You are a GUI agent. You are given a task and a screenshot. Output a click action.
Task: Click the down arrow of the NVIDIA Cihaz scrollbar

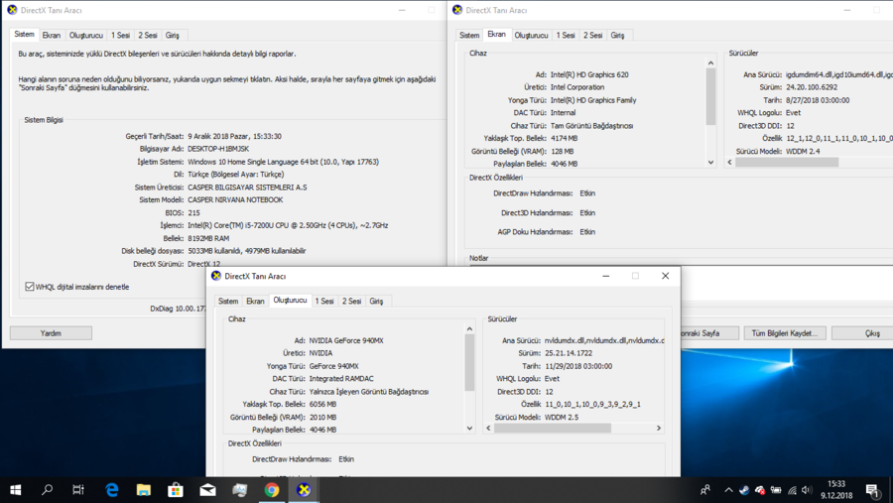[469, 429]
